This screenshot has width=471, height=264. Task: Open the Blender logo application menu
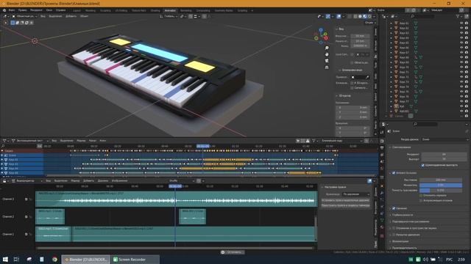click(x=4, y=10)
